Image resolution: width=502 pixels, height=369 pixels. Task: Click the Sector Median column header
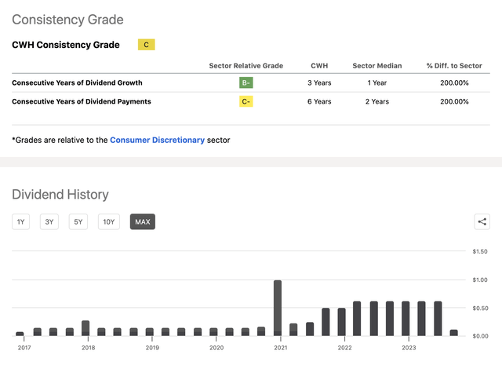coord(377,66)
